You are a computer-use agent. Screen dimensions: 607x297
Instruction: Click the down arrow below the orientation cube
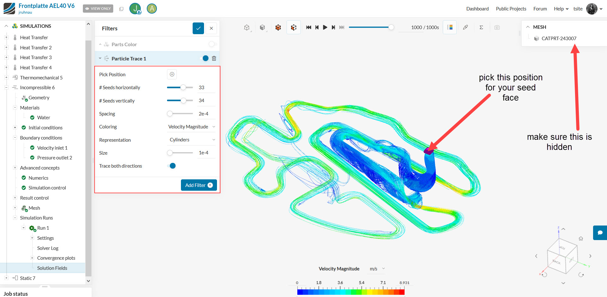pos(563,283)
